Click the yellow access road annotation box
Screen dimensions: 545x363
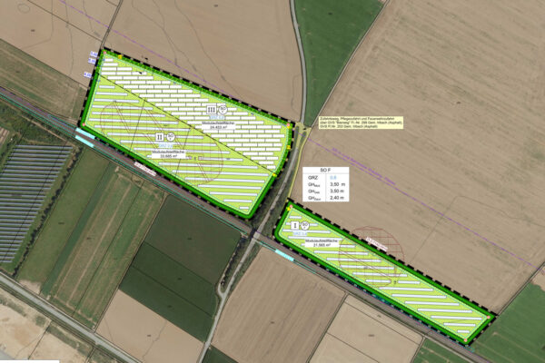361,123
